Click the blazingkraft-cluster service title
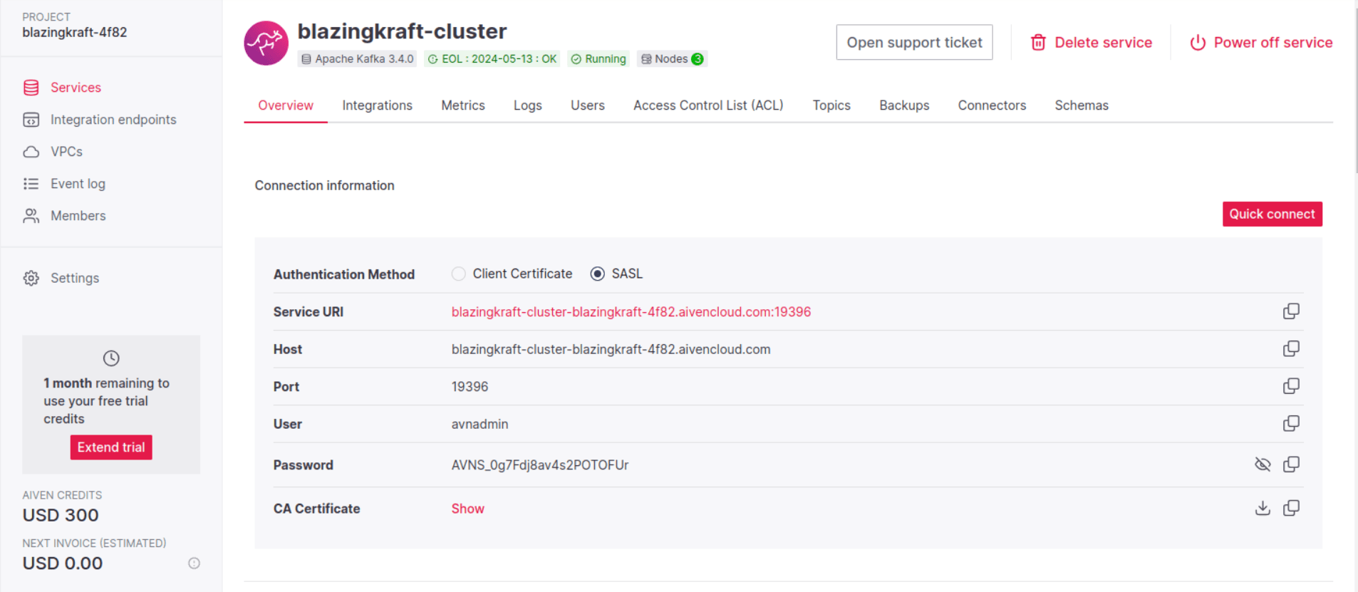The height and width of the screenshot is (592, 1358). click(402, 31)
